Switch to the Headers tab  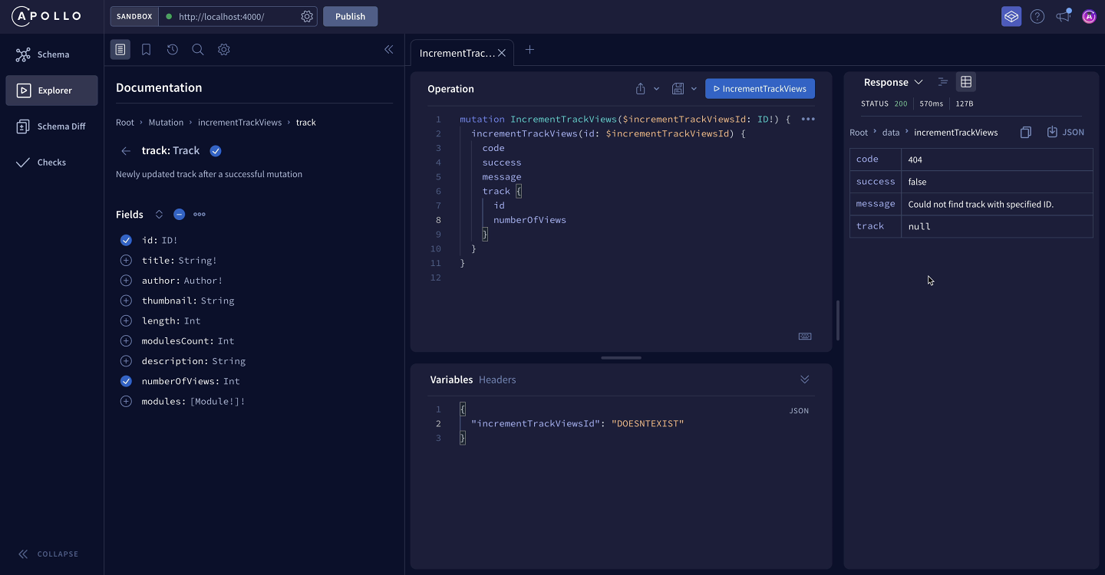coord(497,379)
